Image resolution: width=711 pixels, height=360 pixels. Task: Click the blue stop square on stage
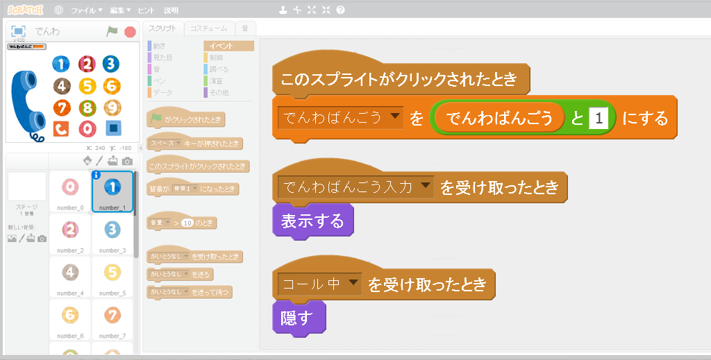(x=113, y=128)
